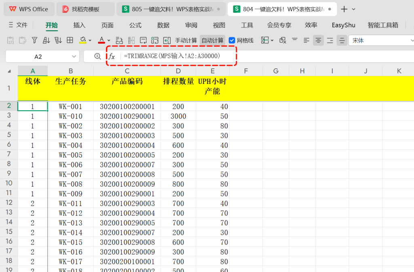Click the green left-arrow insert icon
This screenshot has height=272, width=414.
pyautogui.click(x=167, y=40)
